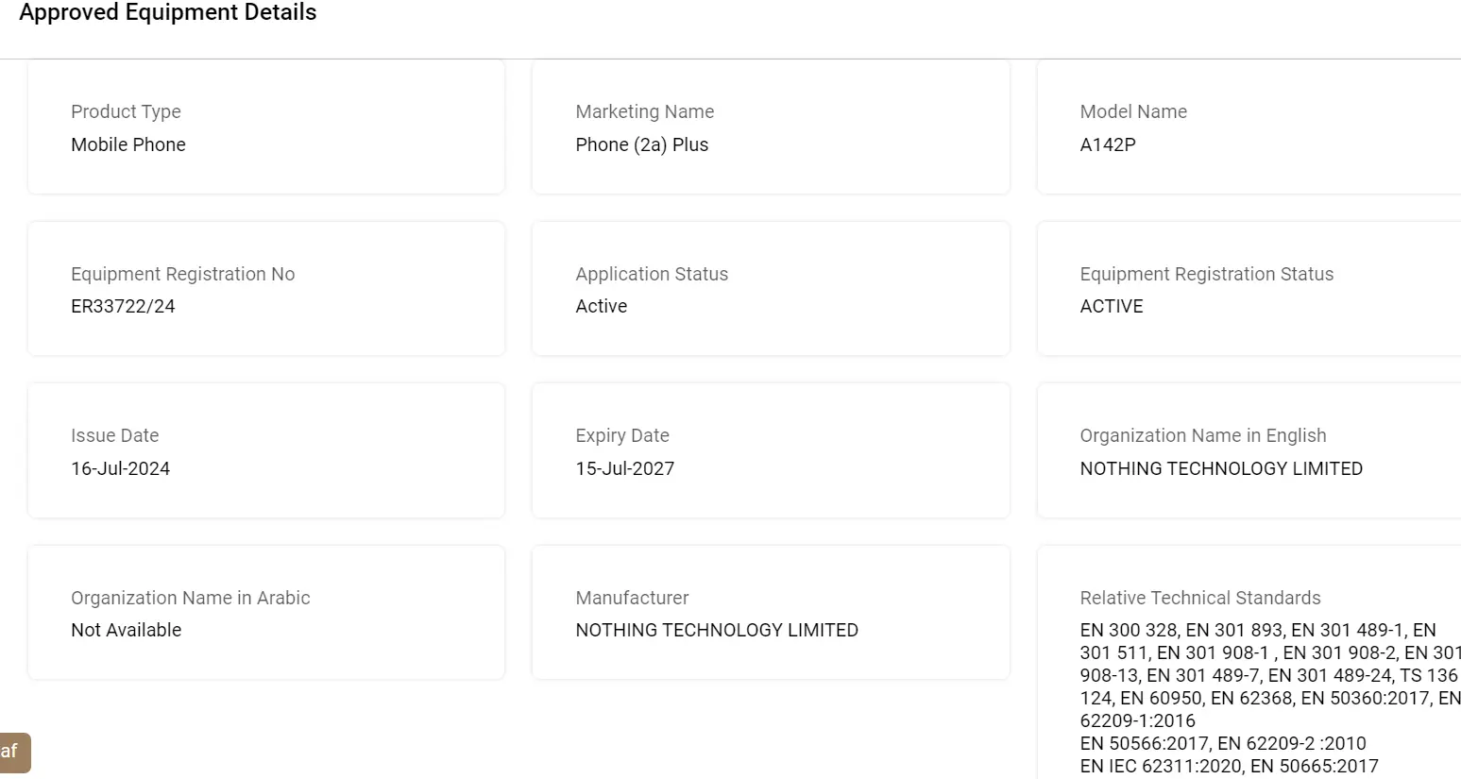Click the A142P model name value

pos(1108,144)
